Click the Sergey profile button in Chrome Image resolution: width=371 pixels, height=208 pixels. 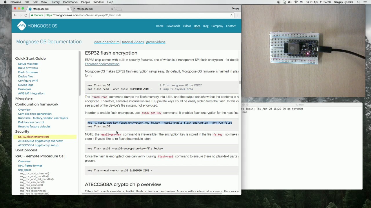click(235, 9)
